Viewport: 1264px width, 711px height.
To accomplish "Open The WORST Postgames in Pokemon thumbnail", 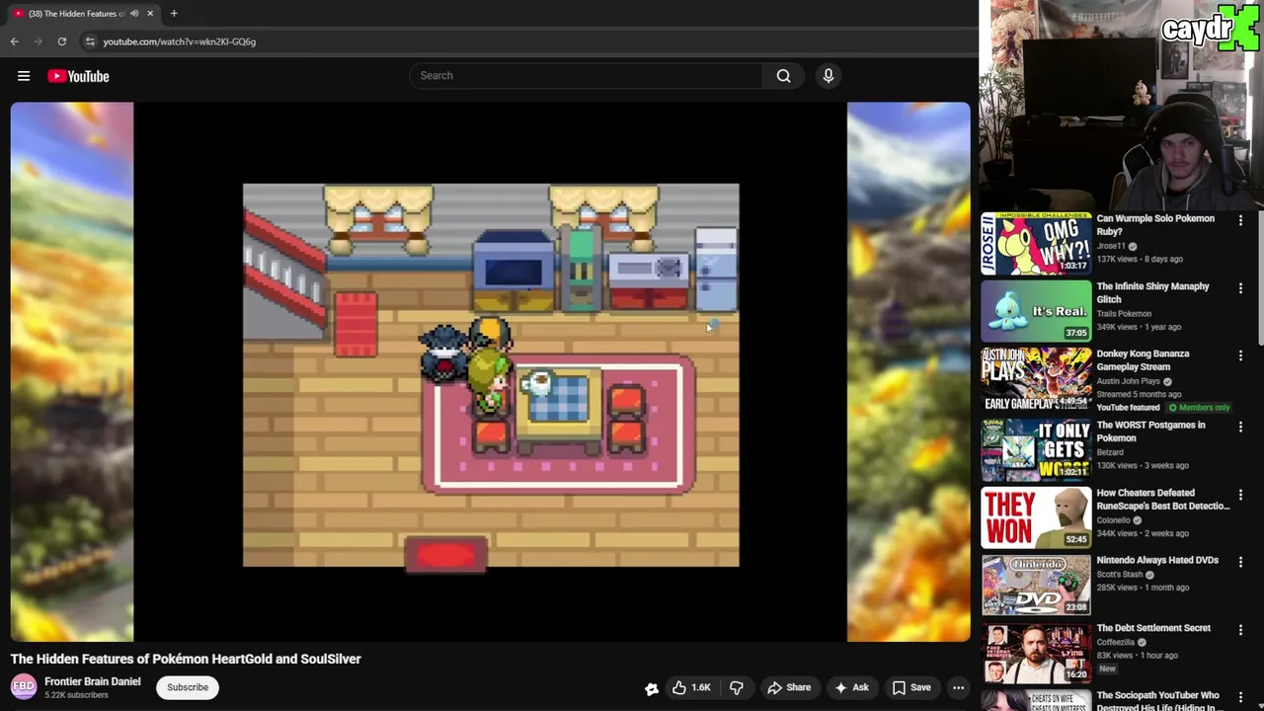I will pyautogui.click(x=1036, y=450).
